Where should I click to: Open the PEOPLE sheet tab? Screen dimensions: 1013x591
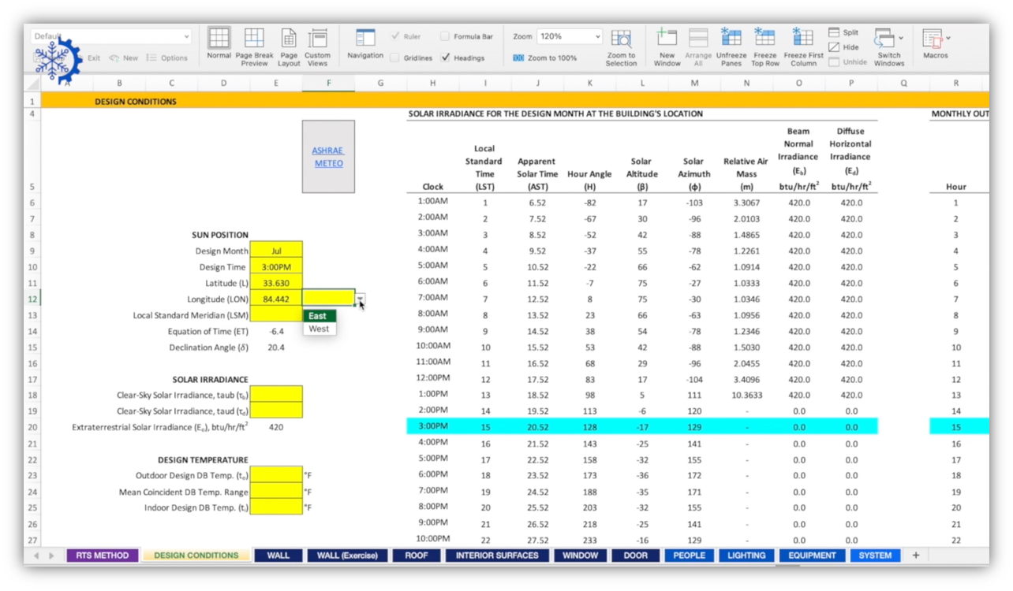(689, 555)
